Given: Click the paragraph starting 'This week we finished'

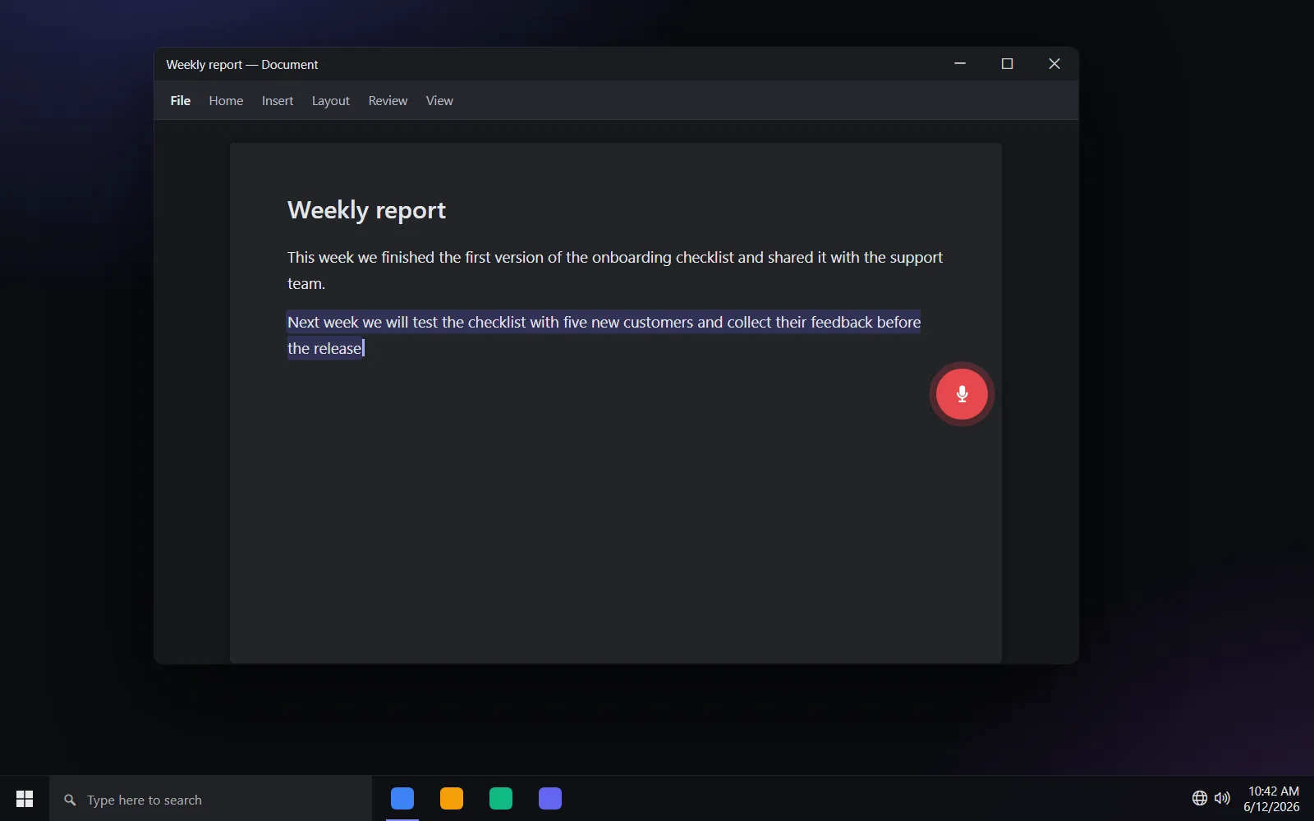Looking at the screenshot, I should (615, 270).
